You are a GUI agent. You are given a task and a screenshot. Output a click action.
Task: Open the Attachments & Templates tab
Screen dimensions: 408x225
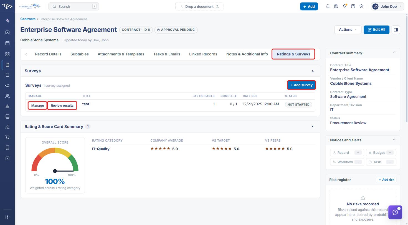121,54
